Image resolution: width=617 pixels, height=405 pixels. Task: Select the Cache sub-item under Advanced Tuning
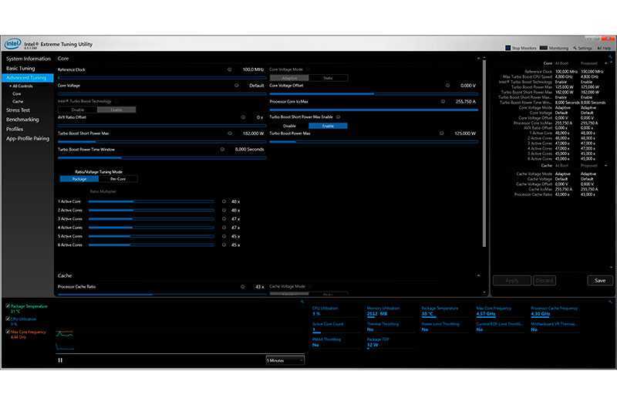coord(18,102)
